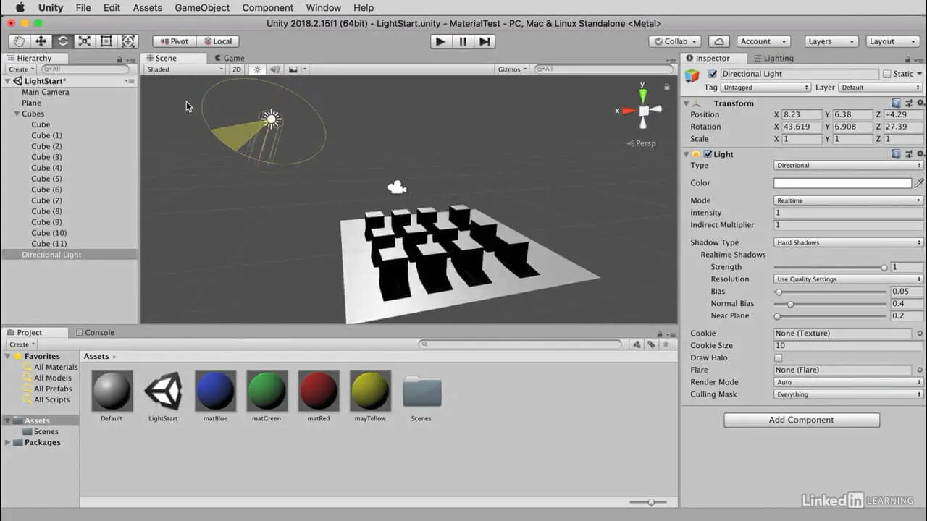Collapse the Cubes group in Hierarchy
Image resolution: width=927 pixels, height=521 pixels.
(x=16, y=114)
